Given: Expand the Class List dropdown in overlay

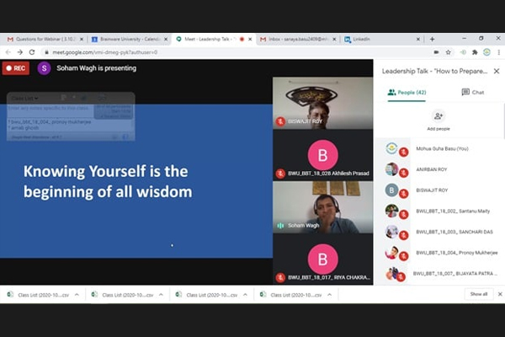Looking at the screenshot, I should (24, 99).
